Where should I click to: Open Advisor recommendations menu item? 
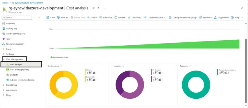coord(22,80)
